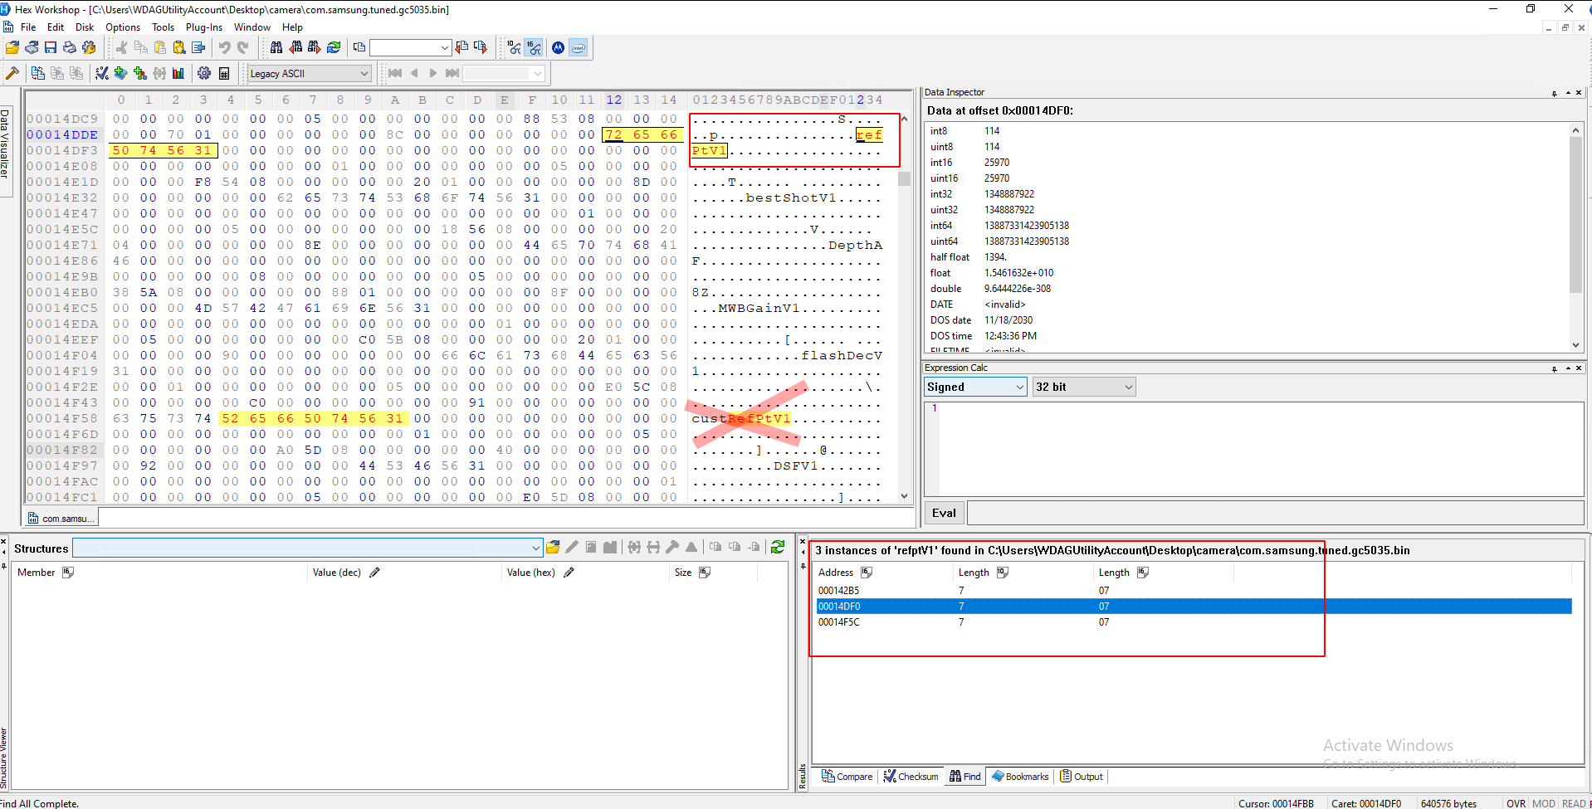Open the 32 bit size dropdown
This screenshot has height=809, width=1592.
tap(1084, 387)
